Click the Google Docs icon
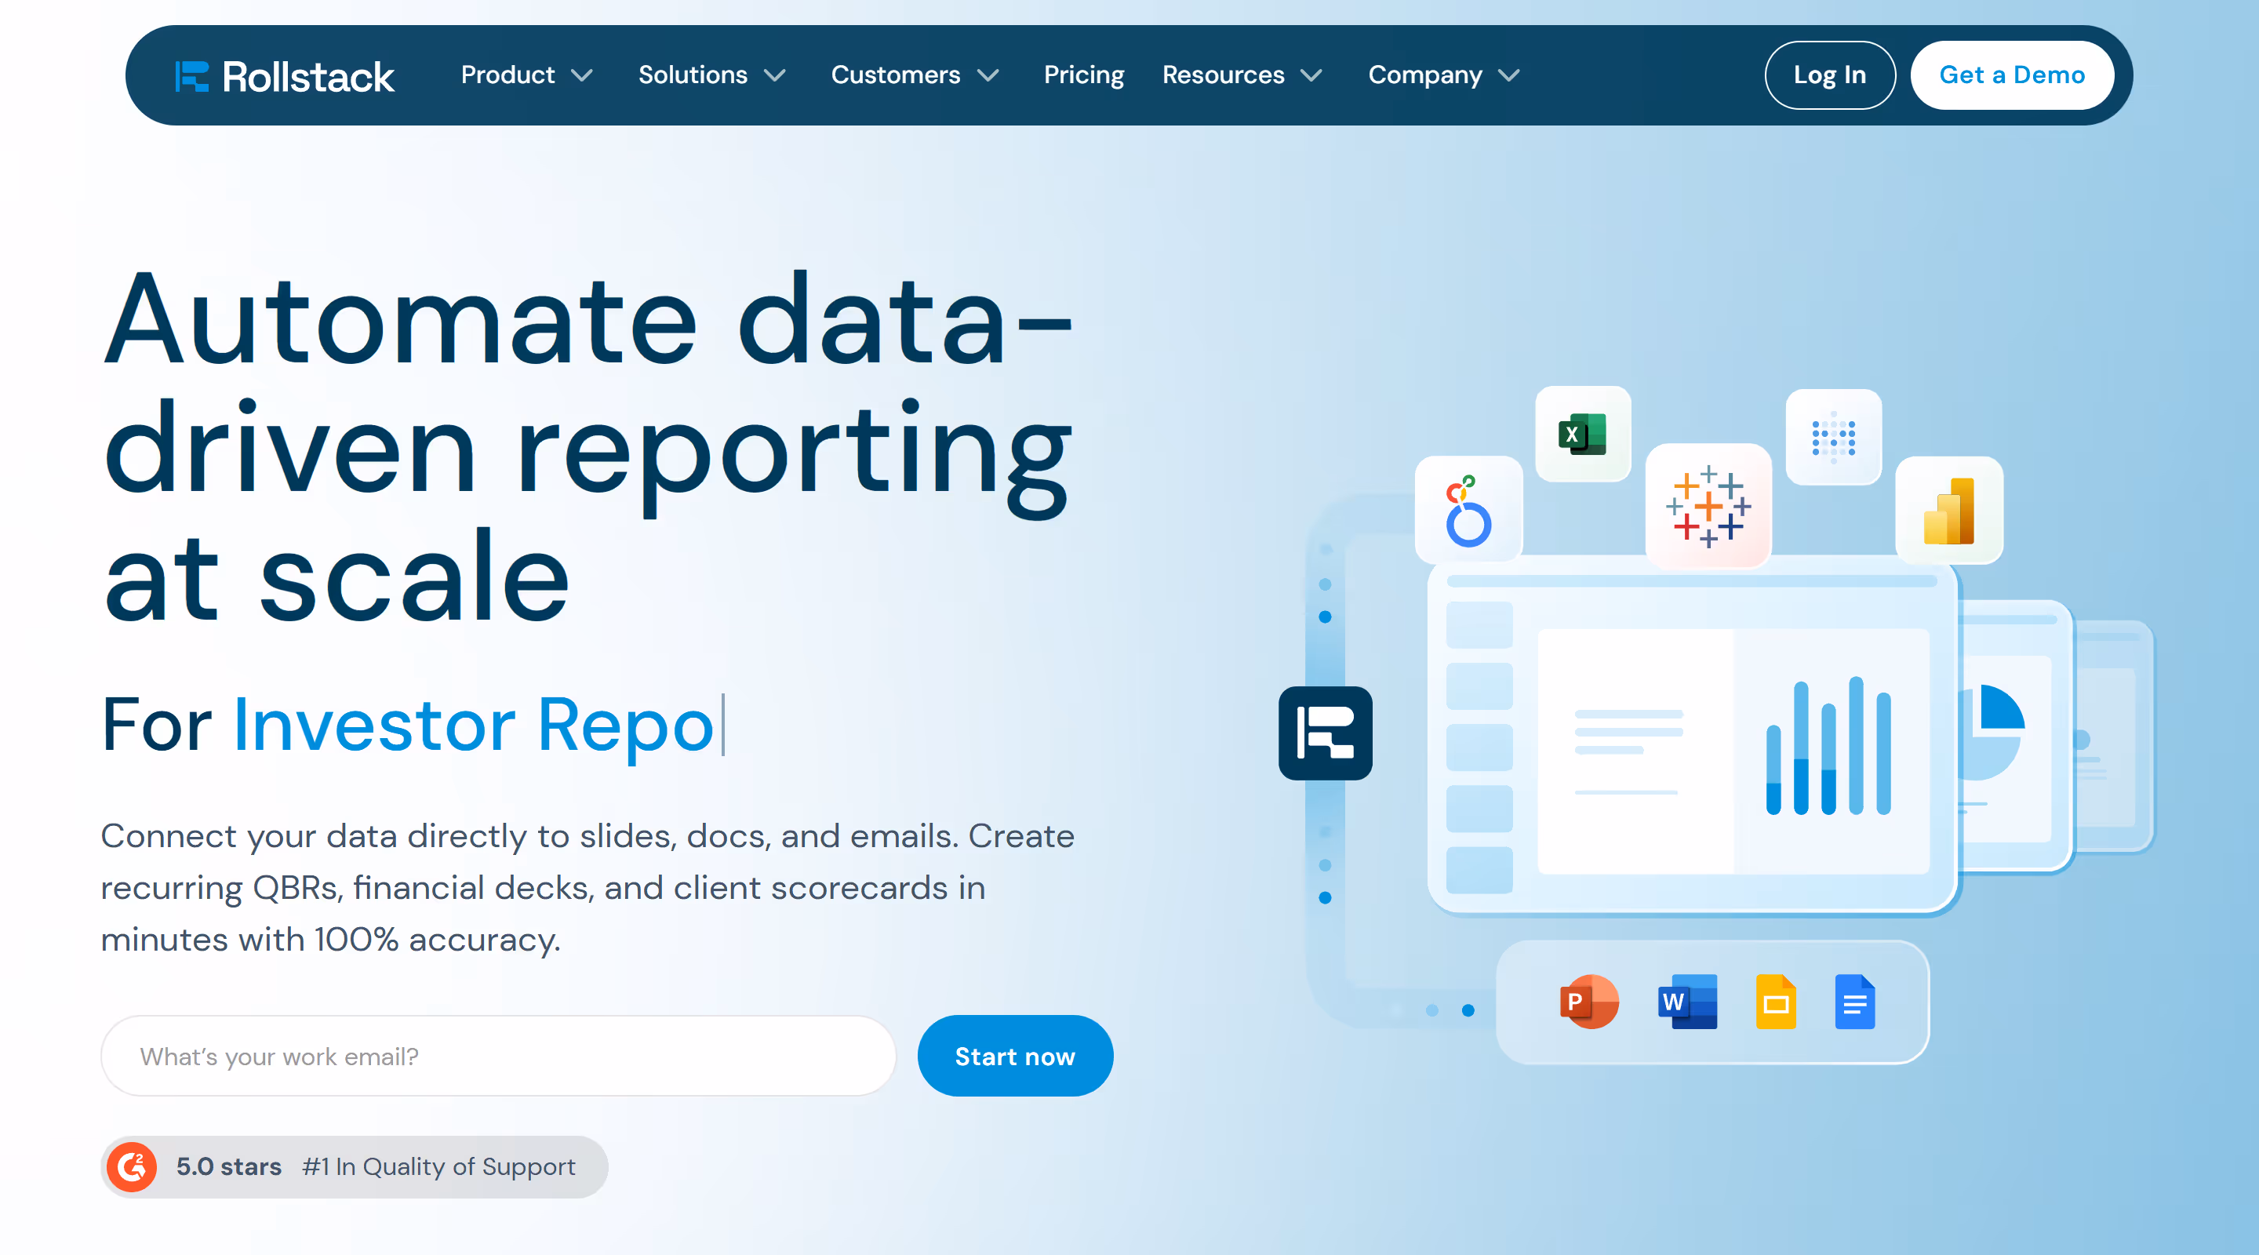 (1855, 1002)
